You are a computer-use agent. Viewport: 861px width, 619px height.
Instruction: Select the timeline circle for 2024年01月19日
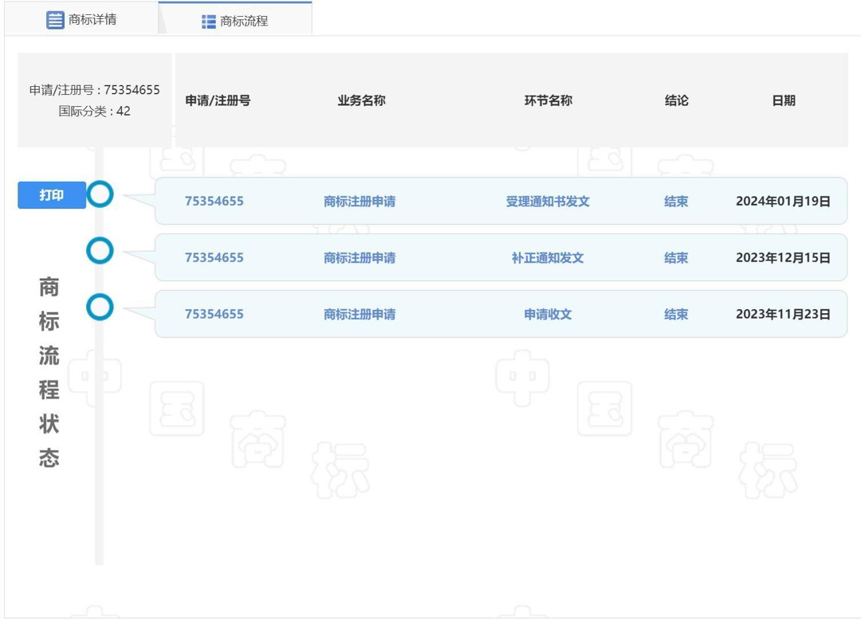[100, 194]
